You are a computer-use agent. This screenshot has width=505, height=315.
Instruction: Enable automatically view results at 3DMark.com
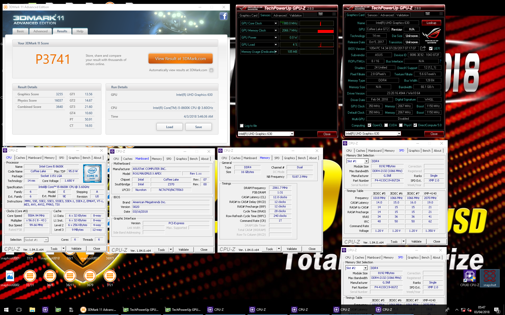[x=211, y=70]
